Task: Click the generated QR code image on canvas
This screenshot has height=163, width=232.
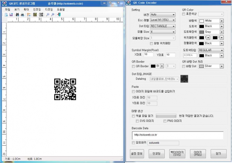Action: pos(65,89)
